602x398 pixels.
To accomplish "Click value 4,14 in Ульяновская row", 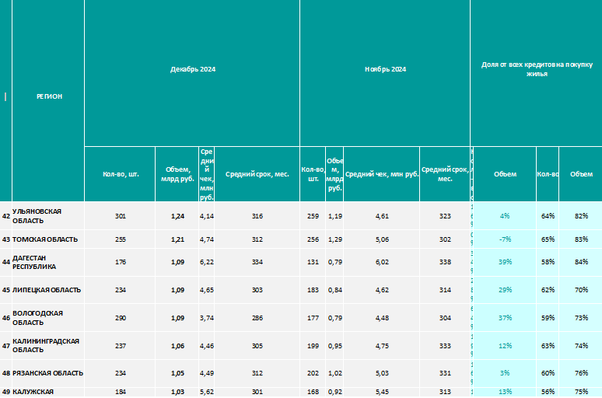I will (207, 216).
